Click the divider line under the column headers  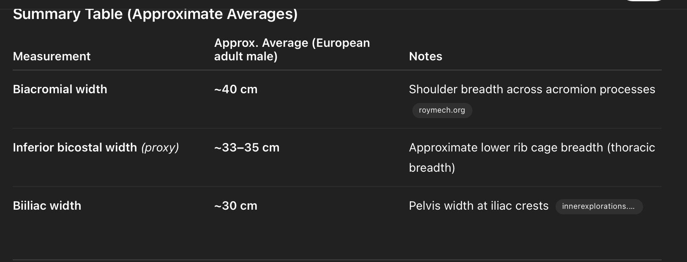pos(337,70)
